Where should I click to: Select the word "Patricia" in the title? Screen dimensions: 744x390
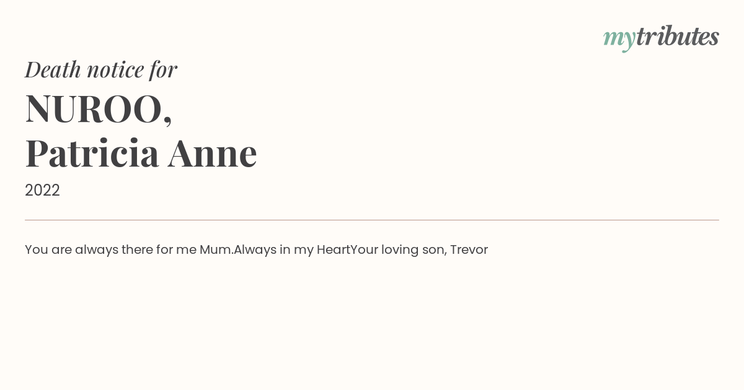(x=92, y=153)
